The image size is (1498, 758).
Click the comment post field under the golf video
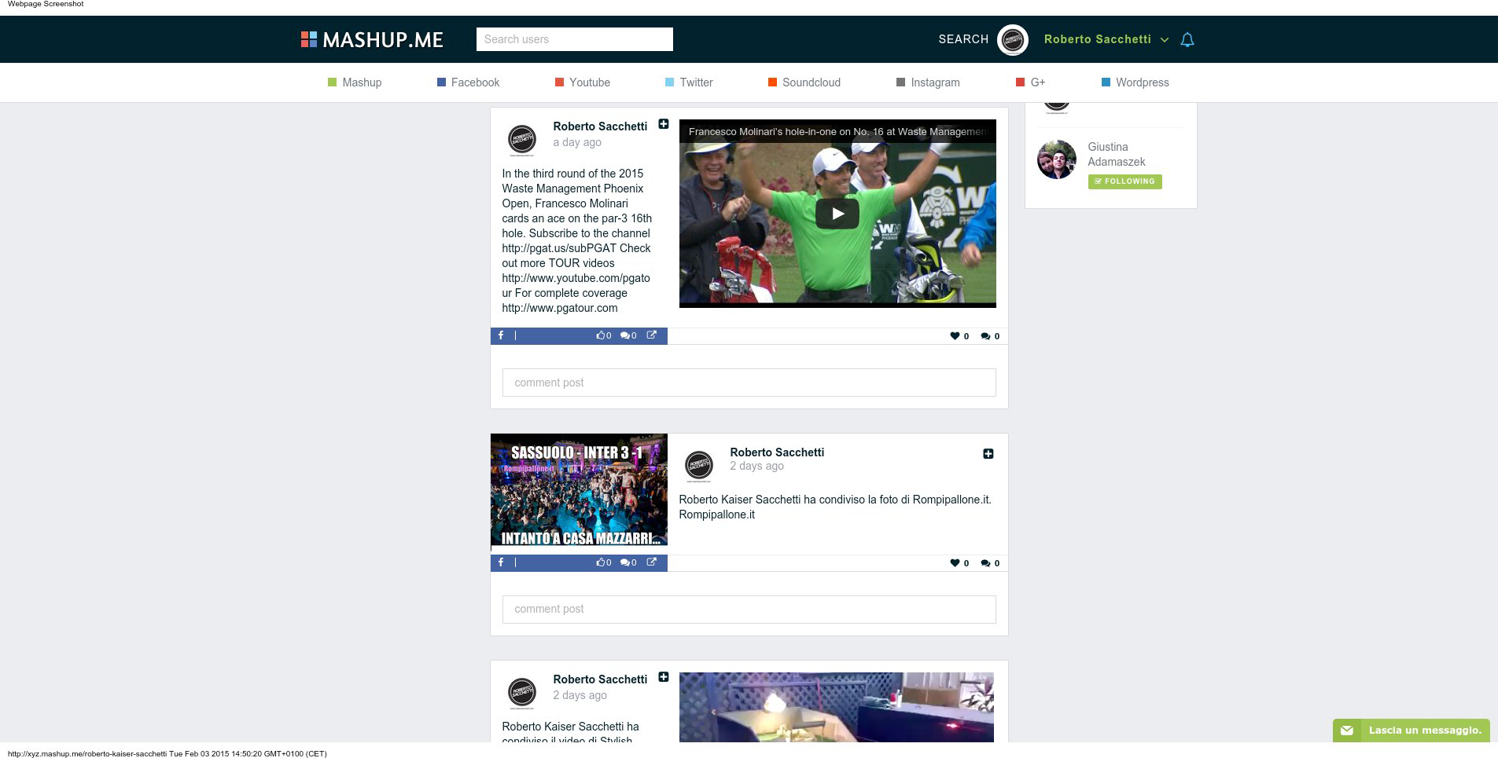point(749,383)
